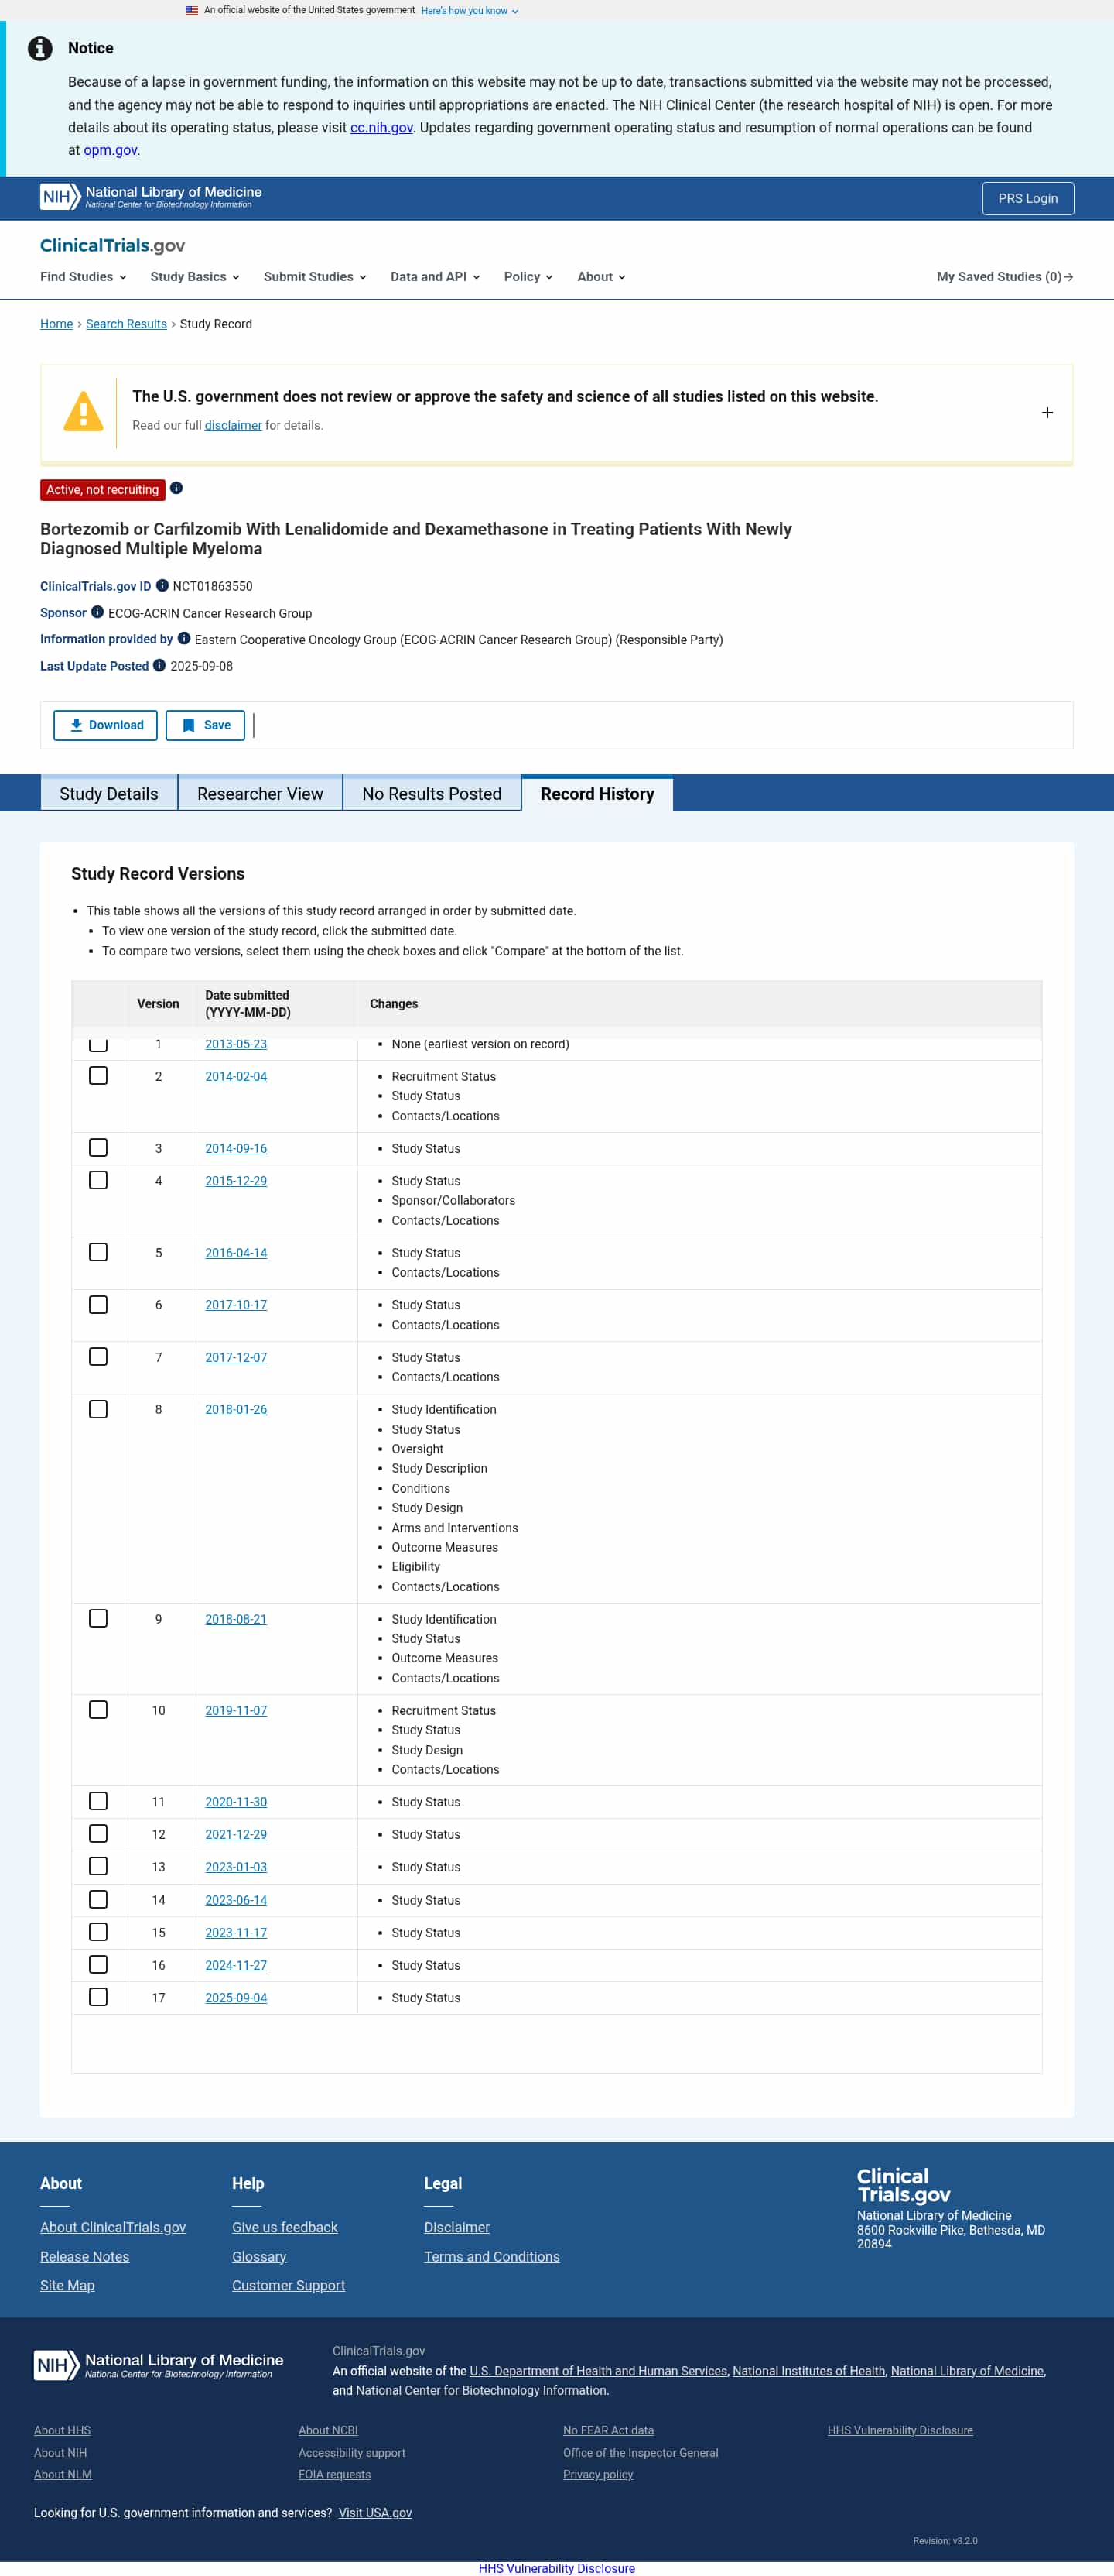Click the info icon beside Last Update Posted

pos(159,665)
